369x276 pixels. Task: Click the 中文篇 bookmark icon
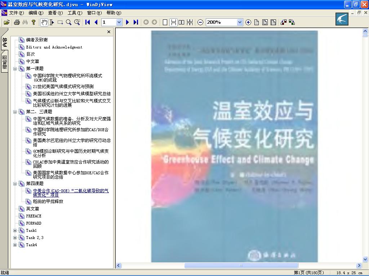tap(22, 61)
